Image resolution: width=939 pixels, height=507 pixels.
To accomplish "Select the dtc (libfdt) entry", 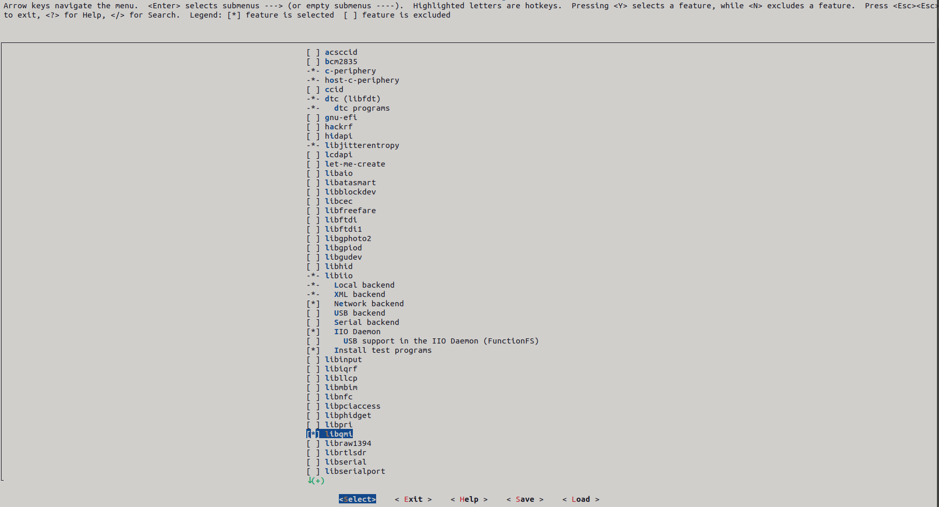I will (x=352, y=99).
